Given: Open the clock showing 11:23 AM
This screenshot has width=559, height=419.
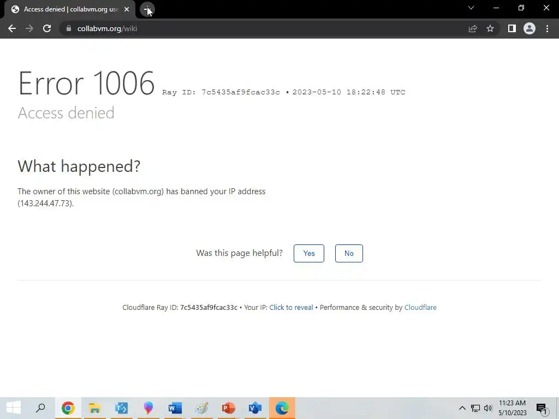Looking at the screenshot, I should click(x=512, y=408).
